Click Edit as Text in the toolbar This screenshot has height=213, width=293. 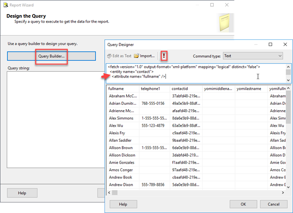pos(119,56)
